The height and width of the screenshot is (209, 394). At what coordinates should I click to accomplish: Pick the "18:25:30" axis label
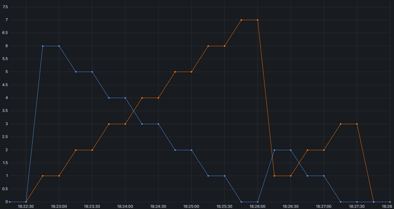tap(224, 206)
